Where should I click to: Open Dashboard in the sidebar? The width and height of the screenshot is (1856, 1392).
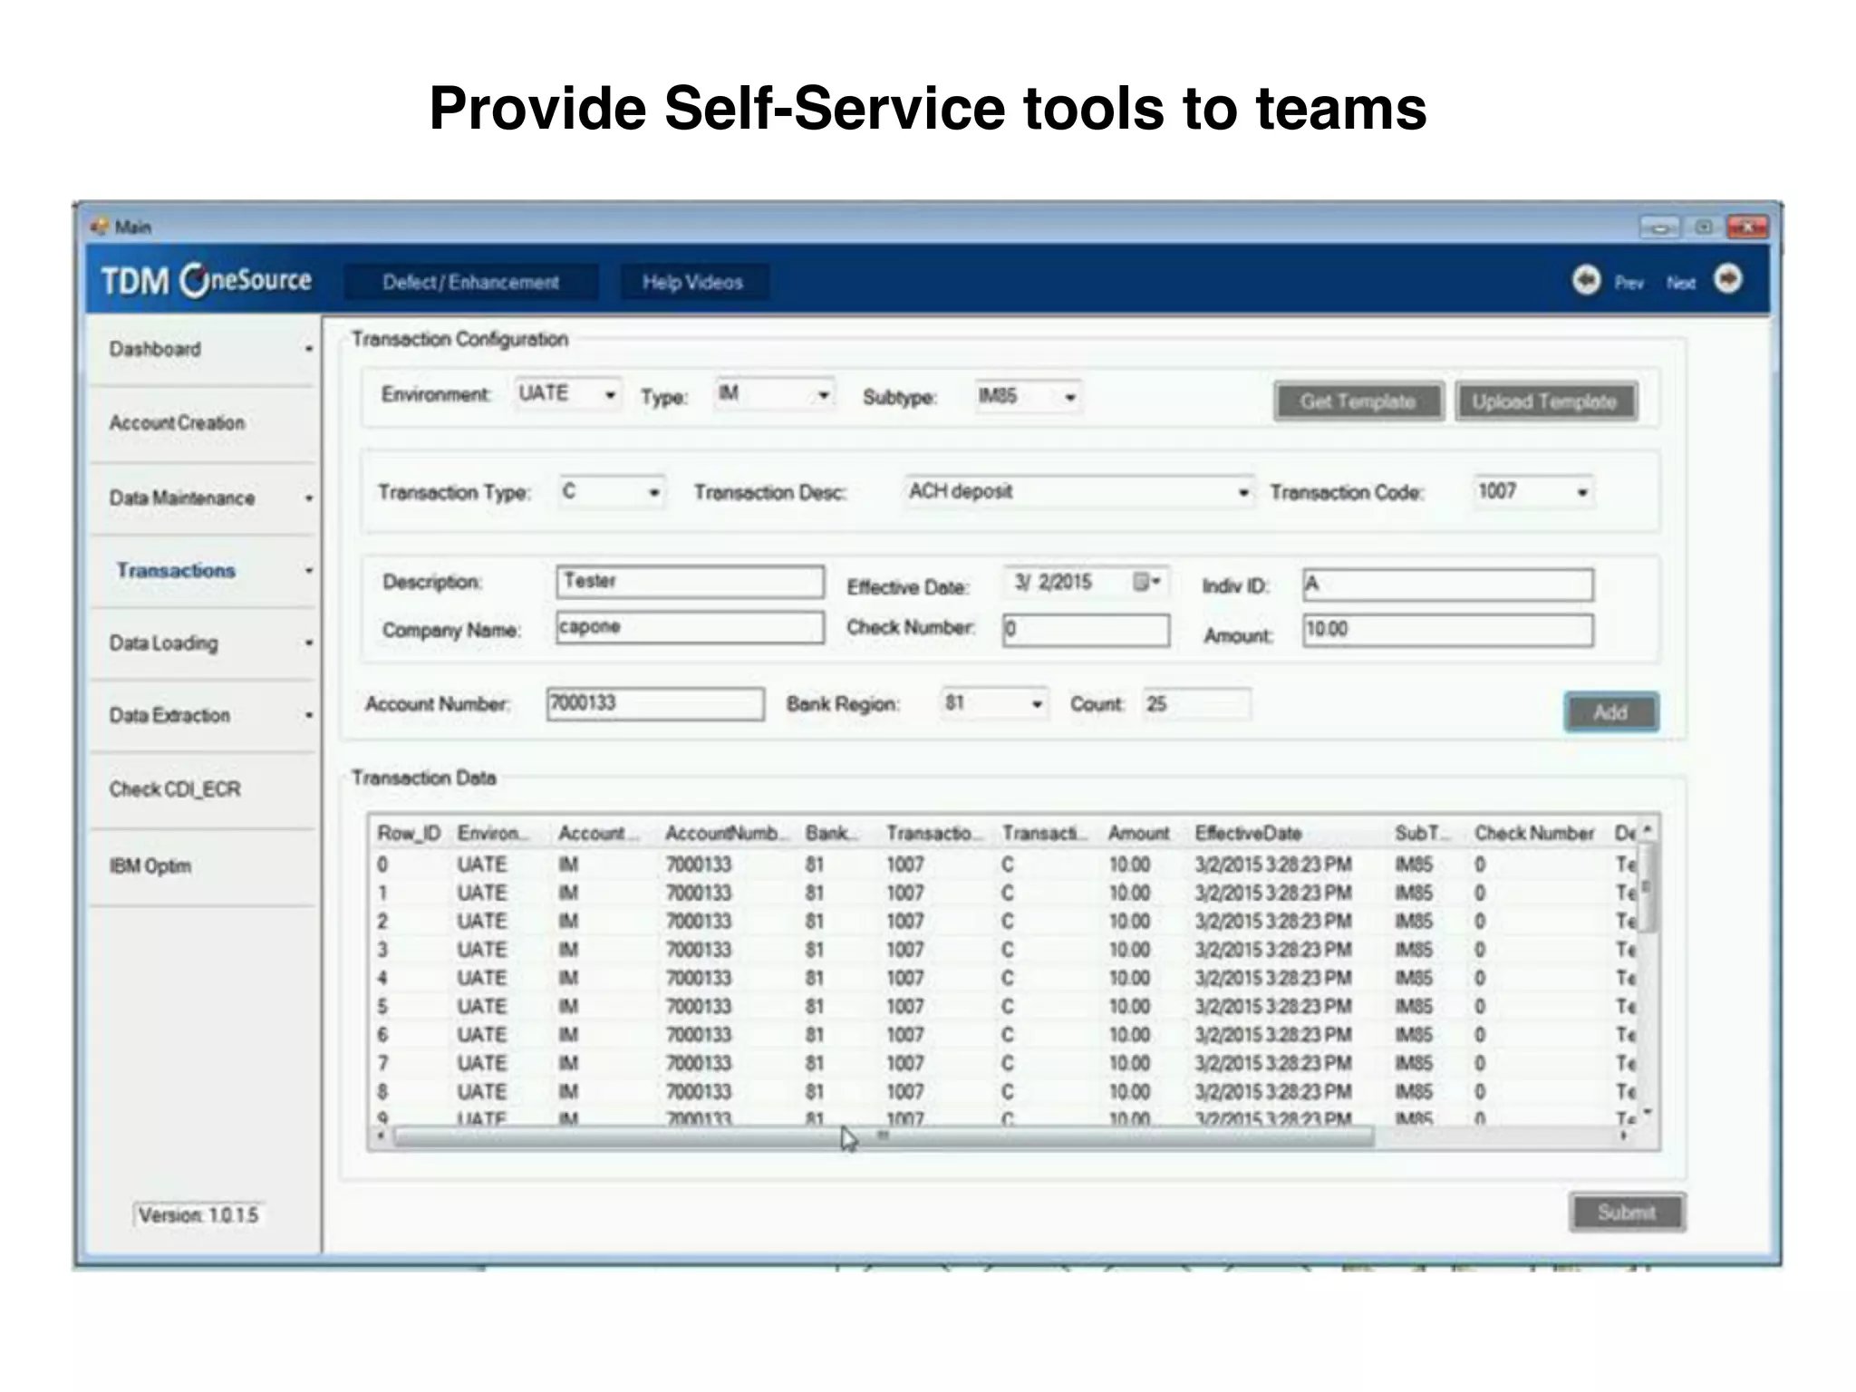[x=155, y=349]
